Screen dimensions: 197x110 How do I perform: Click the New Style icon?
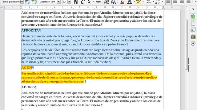pos(34,2)
